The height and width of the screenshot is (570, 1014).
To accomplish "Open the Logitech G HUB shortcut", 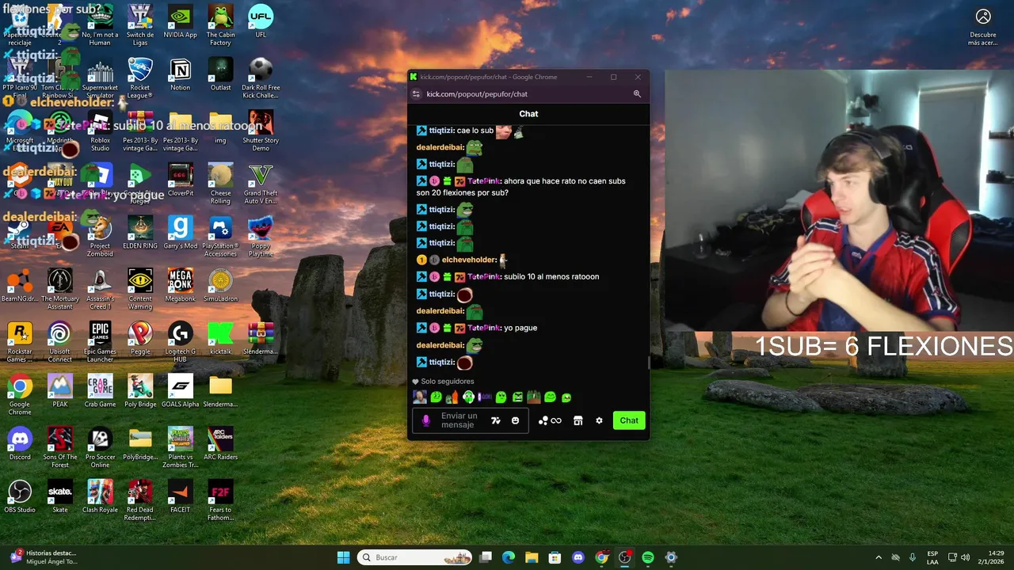I will (x=180, y=343).
